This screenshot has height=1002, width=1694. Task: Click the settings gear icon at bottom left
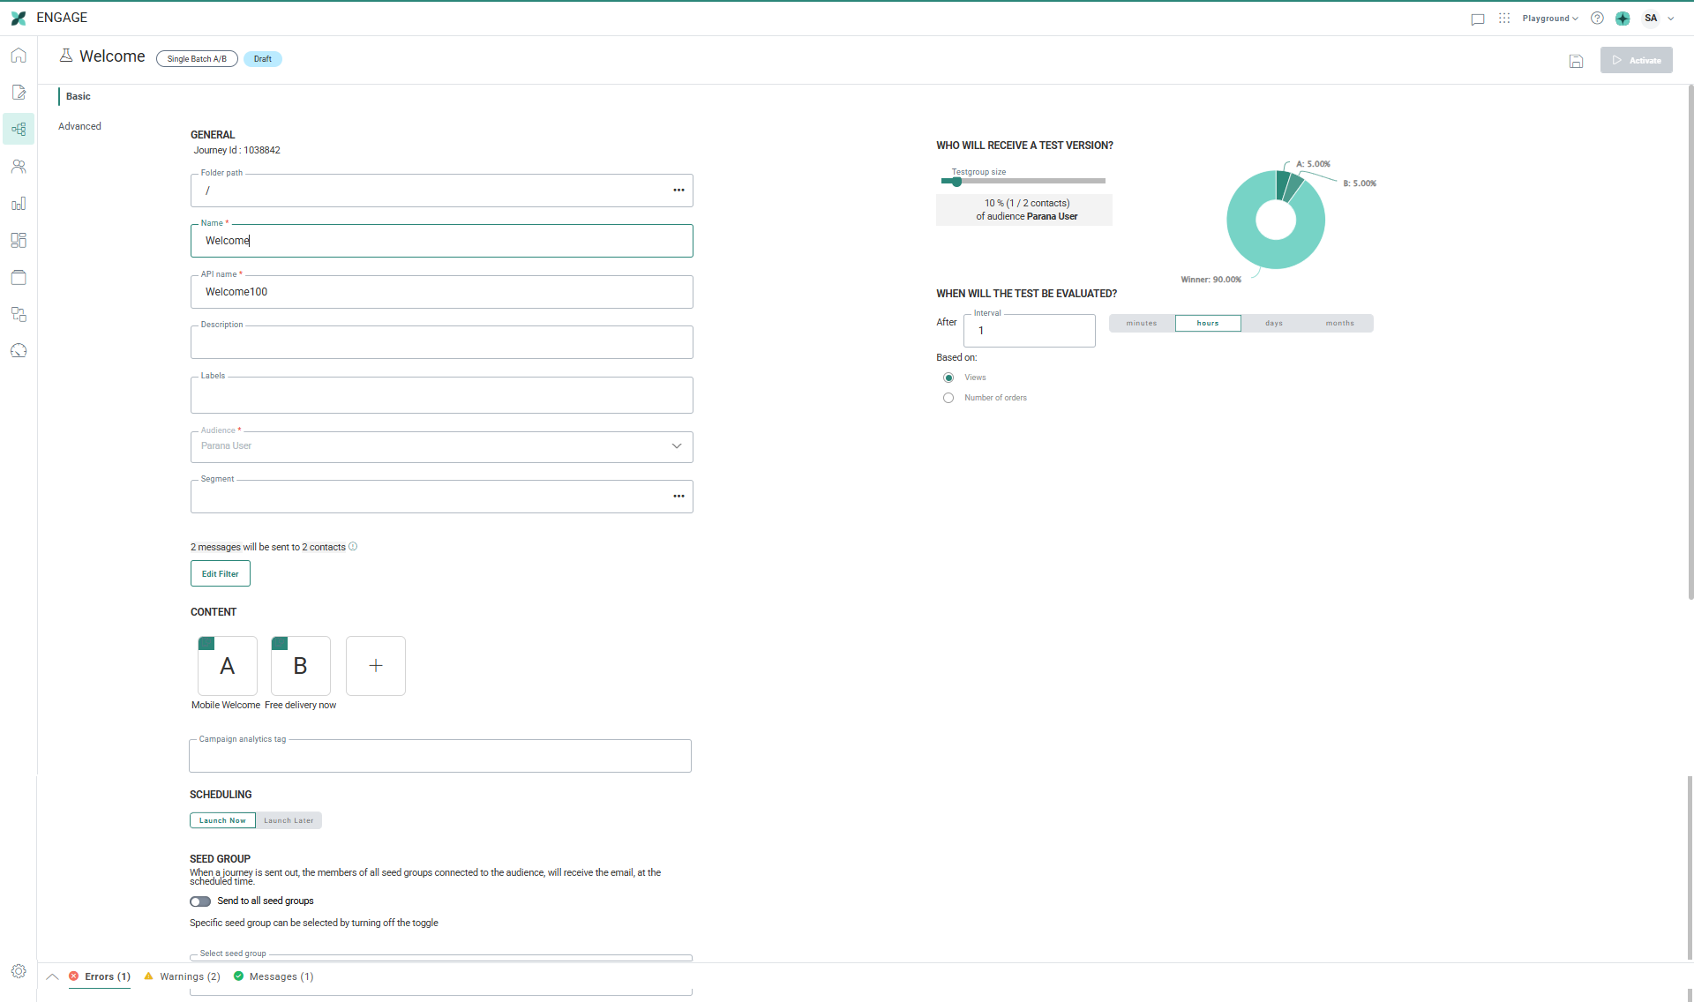coord(19,971)
